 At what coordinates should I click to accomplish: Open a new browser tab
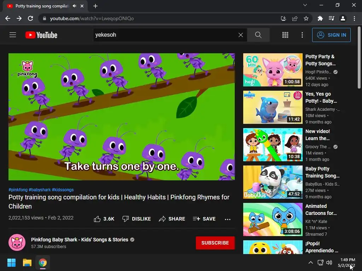point(95,6)
